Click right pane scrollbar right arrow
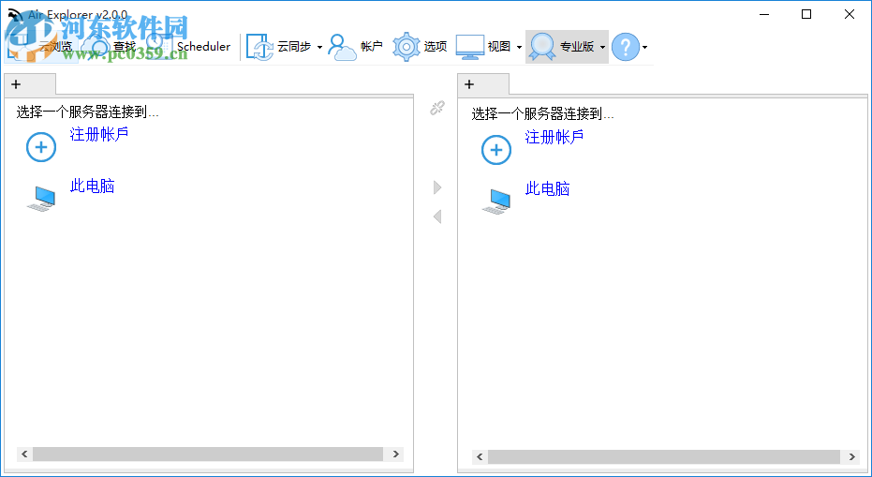Screen dimensions: 872x477 point(851,457)
